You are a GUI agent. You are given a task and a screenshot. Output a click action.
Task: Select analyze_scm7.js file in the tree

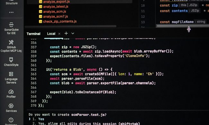coord(55,16)
